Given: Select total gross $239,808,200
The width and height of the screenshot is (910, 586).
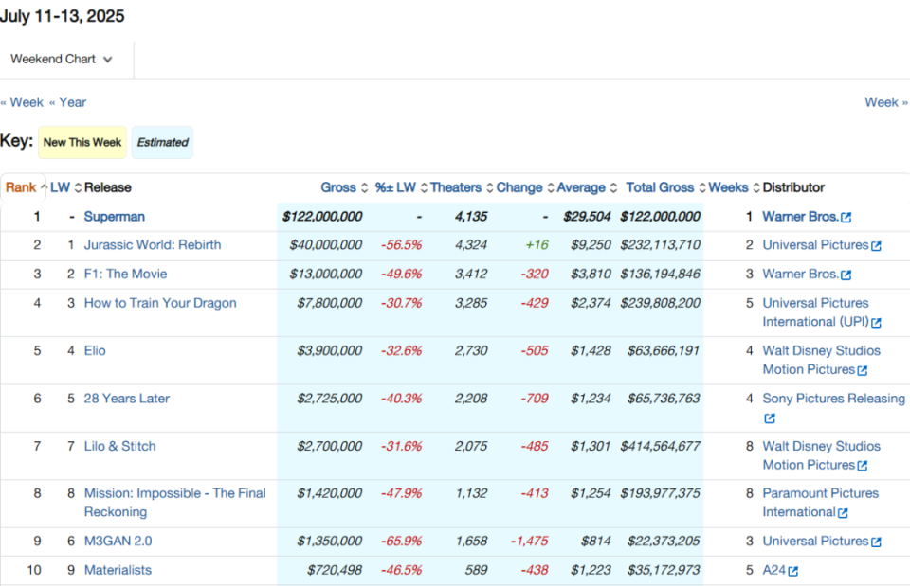Looking at the screenshot, I should pyautogui.click(x=661, y=303).
